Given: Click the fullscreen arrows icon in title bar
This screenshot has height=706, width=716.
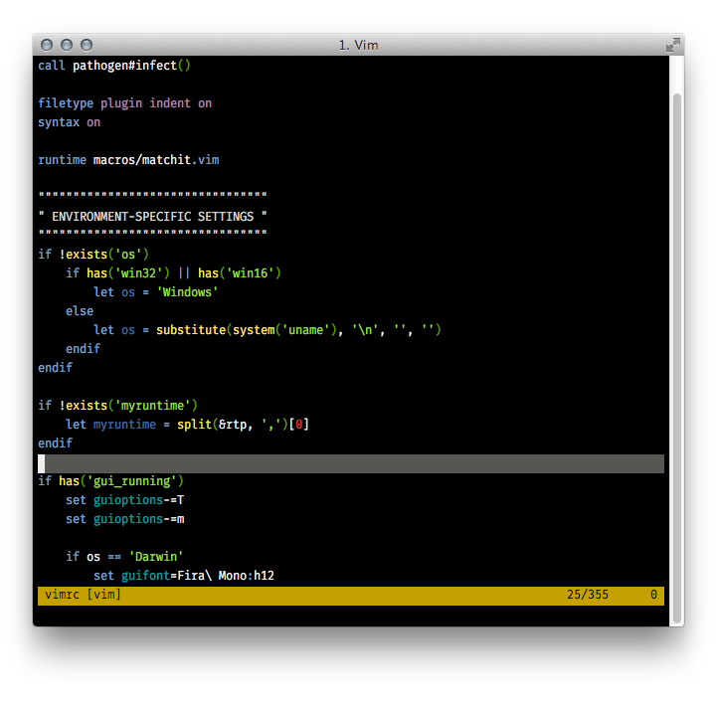Looking at the screenshot, I should (672, 45).
